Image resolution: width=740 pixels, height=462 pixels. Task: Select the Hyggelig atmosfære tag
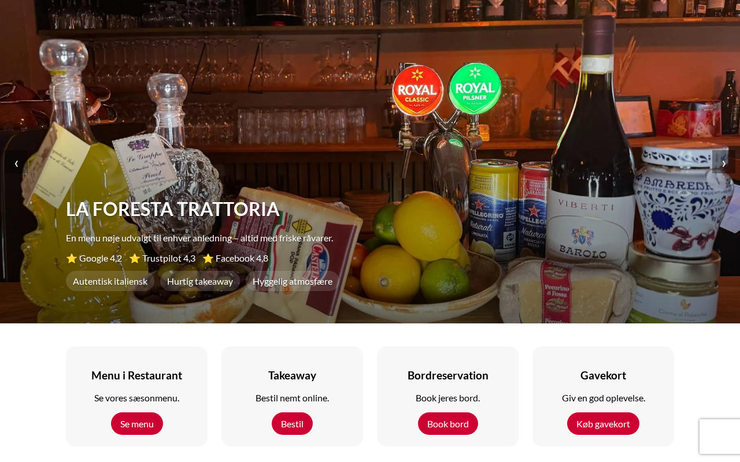tap(293, 281)
